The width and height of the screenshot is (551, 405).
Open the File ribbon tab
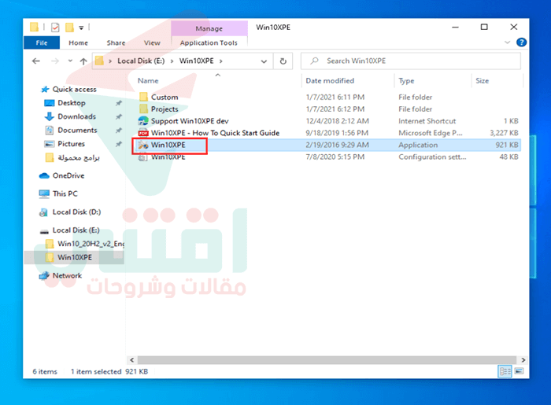(42, 42)
